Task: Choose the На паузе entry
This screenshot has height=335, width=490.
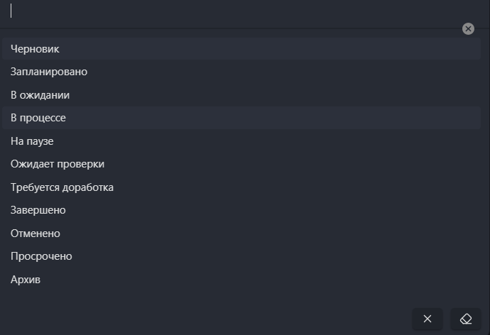Action: (x=32, y=141)
